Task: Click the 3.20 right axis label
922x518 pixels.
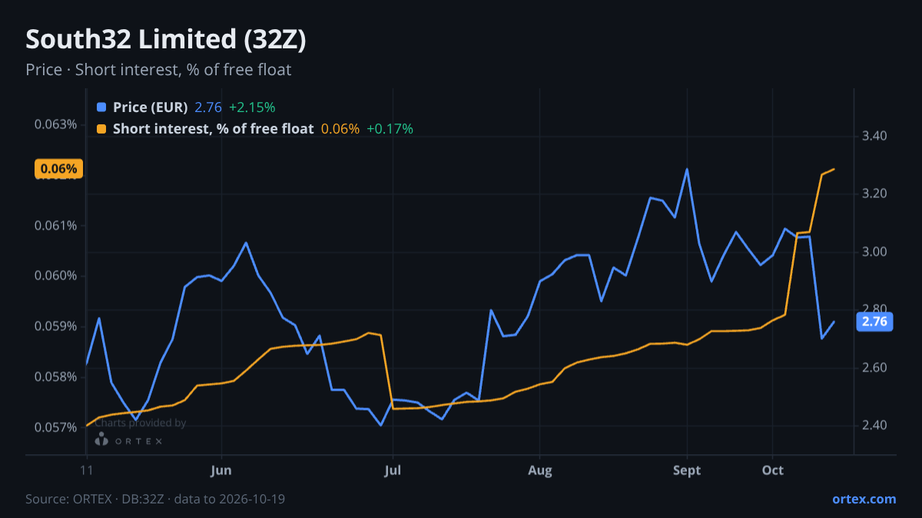Action: [875, 194]
